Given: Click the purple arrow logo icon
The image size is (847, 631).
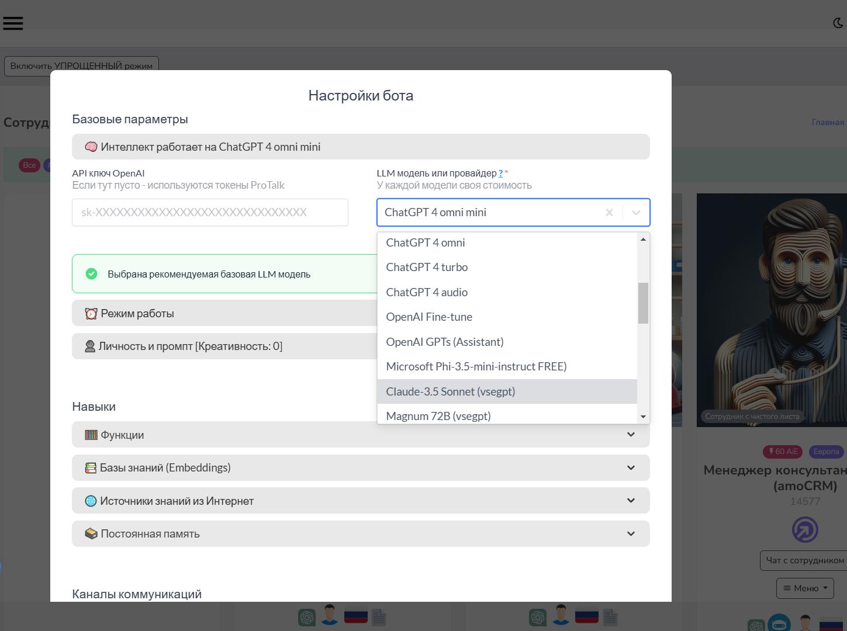Looking at the screenshot, I should (805, 530).
